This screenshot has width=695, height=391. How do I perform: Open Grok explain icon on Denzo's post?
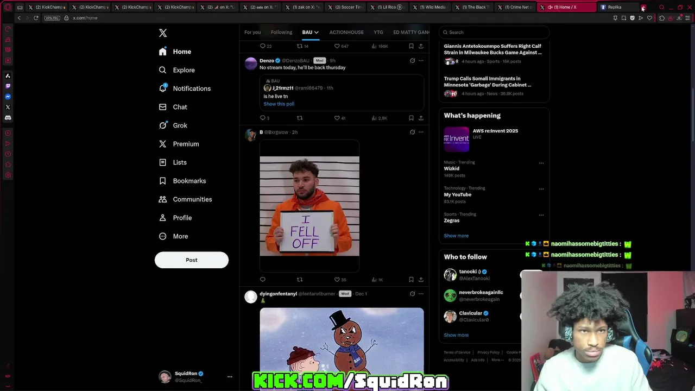click(412, 61)
